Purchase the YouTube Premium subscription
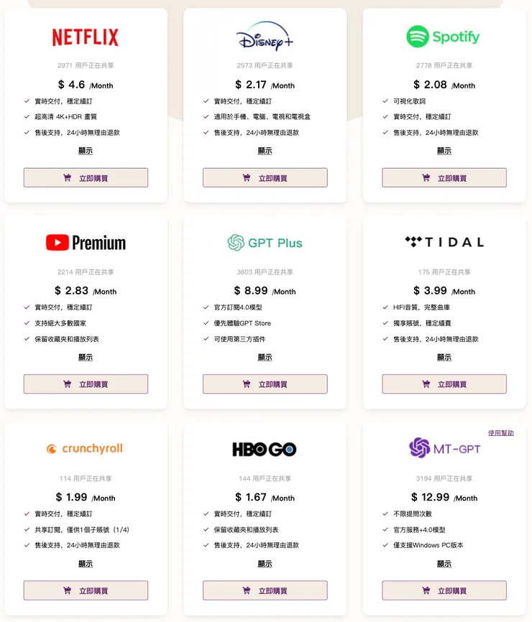Screen dimensions: 532x622 coord(86,384)
